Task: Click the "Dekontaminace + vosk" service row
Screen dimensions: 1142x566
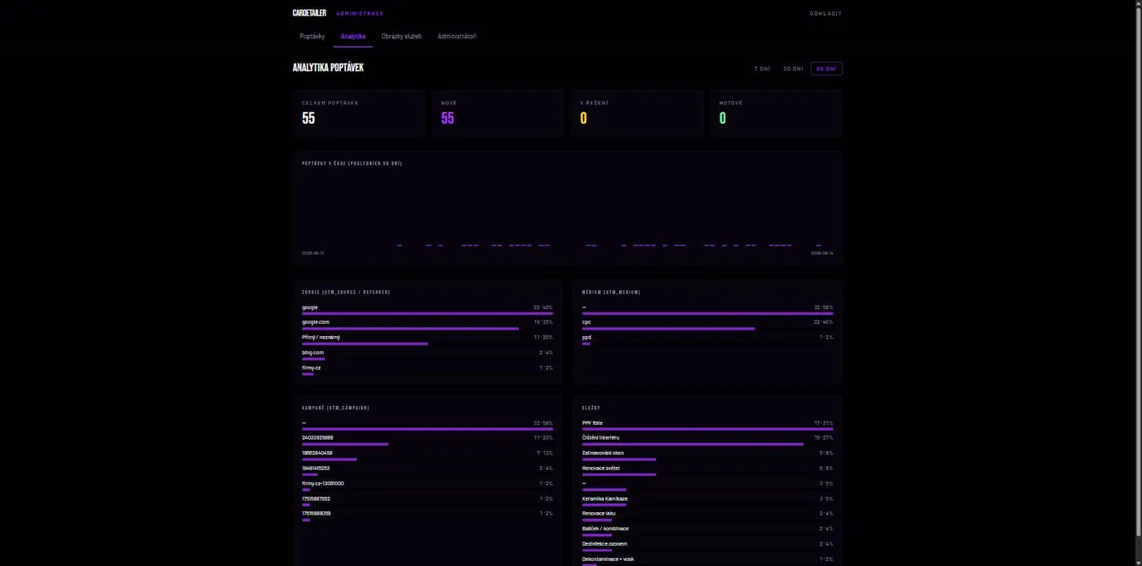Action: (x=707, y=560)
